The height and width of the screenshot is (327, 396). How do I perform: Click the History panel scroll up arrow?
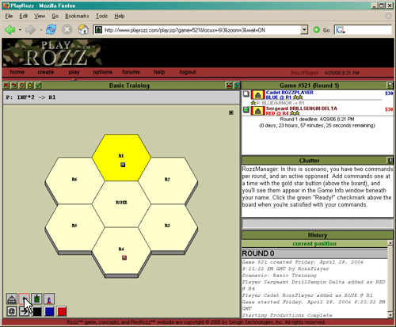(x=390, y=242)
